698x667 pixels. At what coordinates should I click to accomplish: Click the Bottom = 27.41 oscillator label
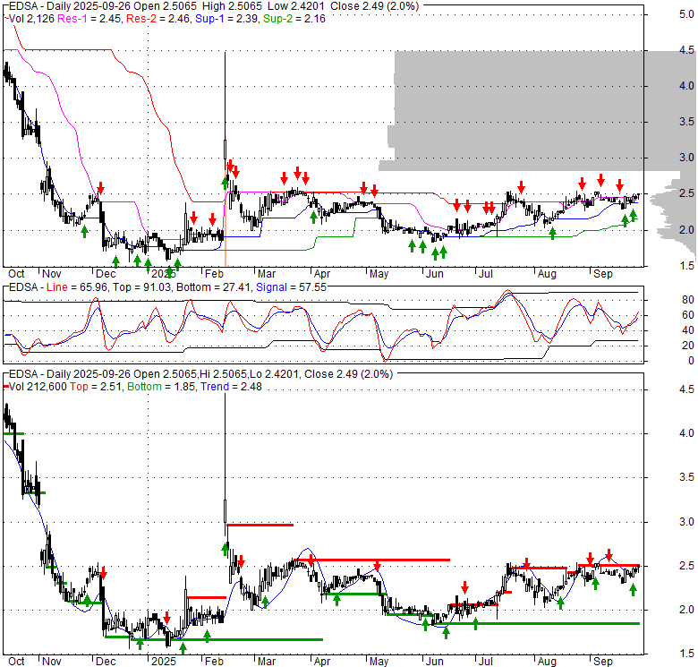tap(213, 287)
